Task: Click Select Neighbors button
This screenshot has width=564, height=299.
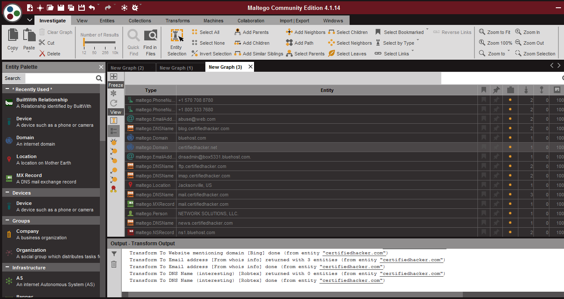Action: tap(350, 43)
